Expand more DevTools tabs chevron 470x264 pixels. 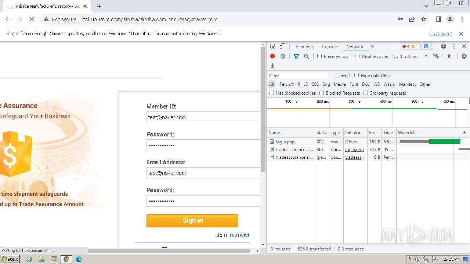372,47
